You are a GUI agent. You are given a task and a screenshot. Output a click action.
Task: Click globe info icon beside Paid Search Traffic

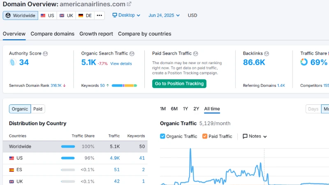pyautogui.click(x=196, y=54)
